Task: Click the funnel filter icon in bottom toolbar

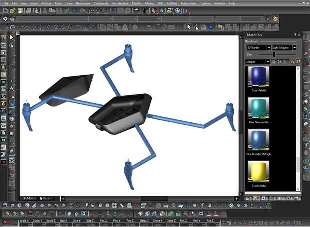Action: pos(202,205)
